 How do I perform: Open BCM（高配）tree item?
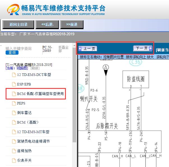[28, 122]
